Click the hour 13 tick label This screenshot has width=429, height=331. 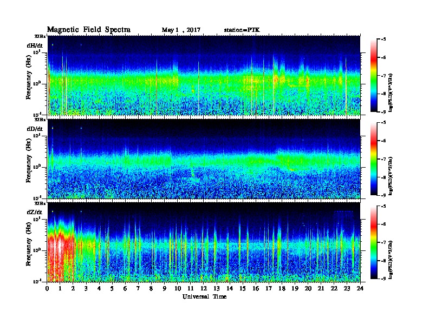[x=217, y=288]
